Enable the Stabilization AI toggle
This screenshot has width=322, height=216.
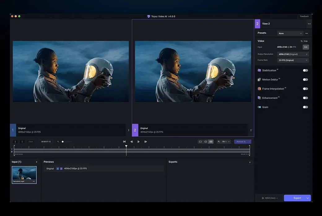[305, 70]
